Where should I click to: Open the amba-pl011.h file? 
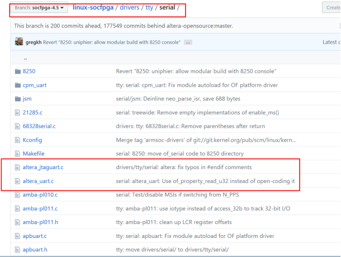[x=40, y=222]
